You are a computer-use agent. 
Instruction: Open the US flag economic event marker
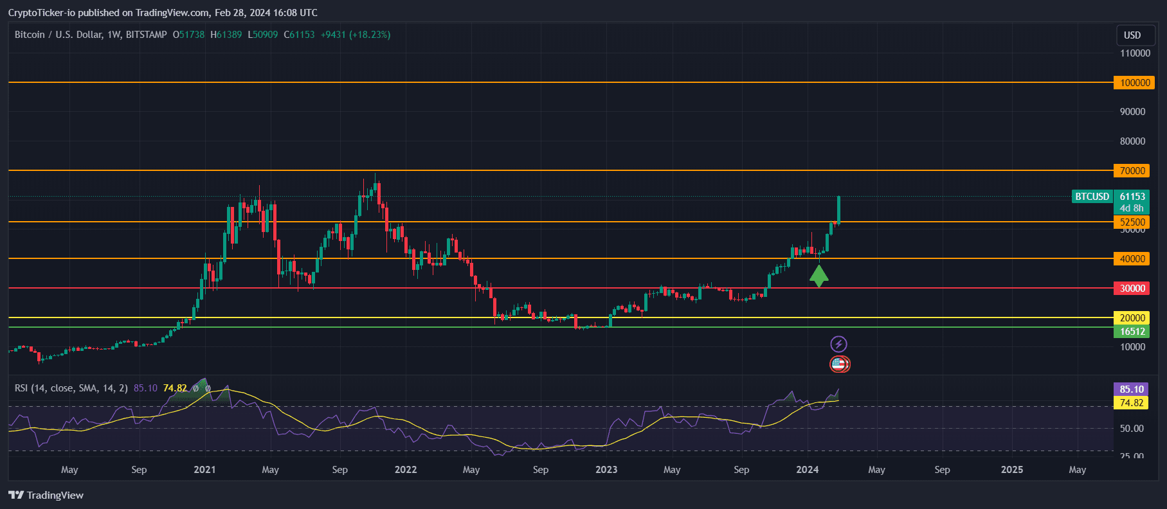point(839,364)
